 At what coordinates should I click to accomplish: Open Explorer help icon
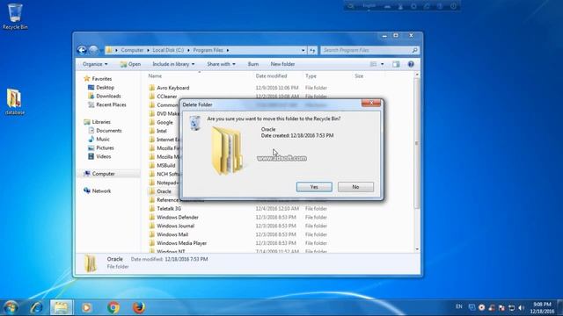click(x=411, y=64)
